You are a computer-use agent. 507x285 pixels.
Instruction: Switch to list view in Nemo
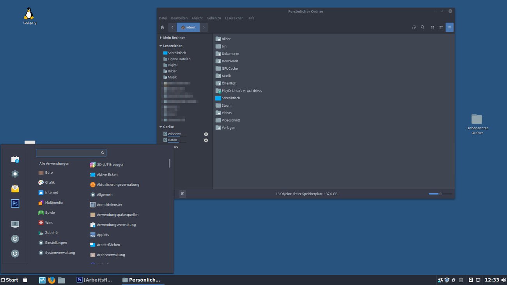pyautogui.click(x=441, y=27)
